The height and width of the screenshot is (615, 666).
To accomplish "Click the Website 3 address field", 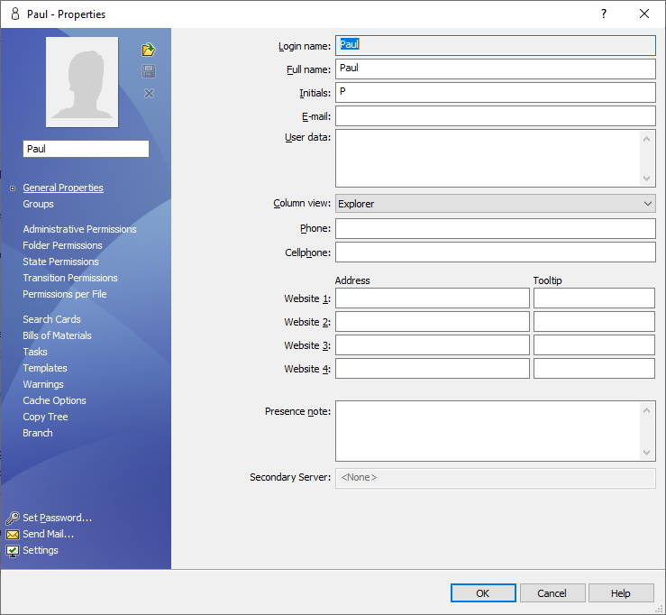I will coord(433,345).
